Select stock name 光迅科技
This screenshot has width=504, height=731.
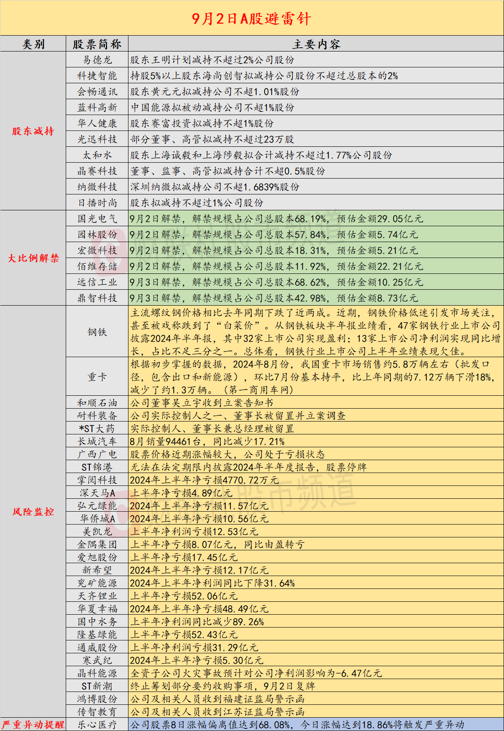point(97,140)
